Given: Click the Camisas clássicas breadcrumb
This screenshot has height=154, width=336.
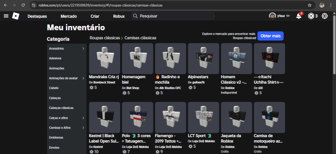Looking at the screenshot, I should (x=140, y=38).
